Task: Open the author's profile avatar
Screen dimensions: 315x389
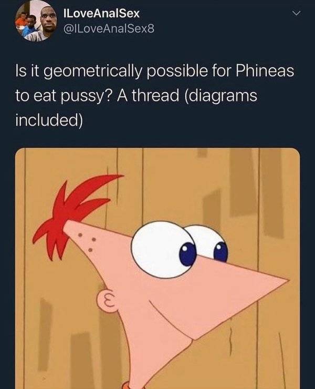Action: [36, 21]
